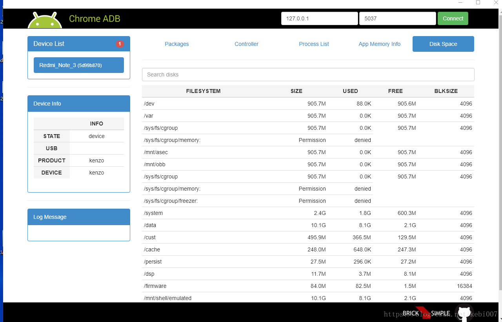Click the green Connect button
The image size is (502, 322).
click(x=453, y=18)
